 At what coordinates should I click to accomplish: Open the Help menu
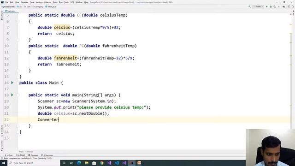point(86,2)
